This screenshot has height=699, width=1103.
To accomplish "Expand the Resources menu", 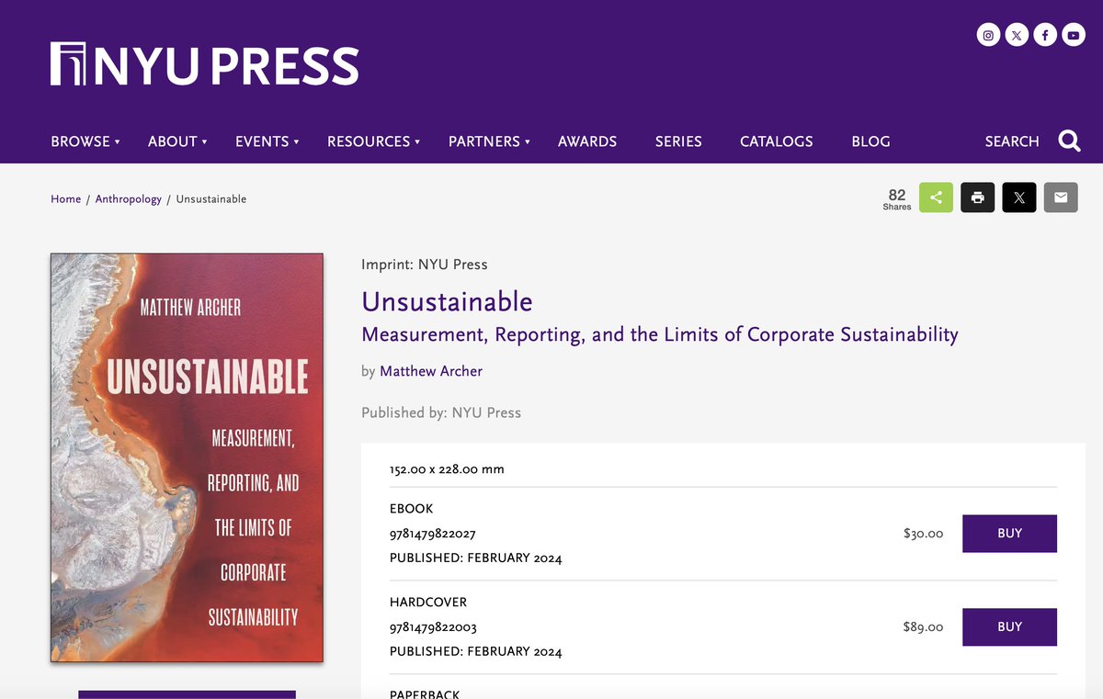I will pyautogui.click(x=373, y=141).
